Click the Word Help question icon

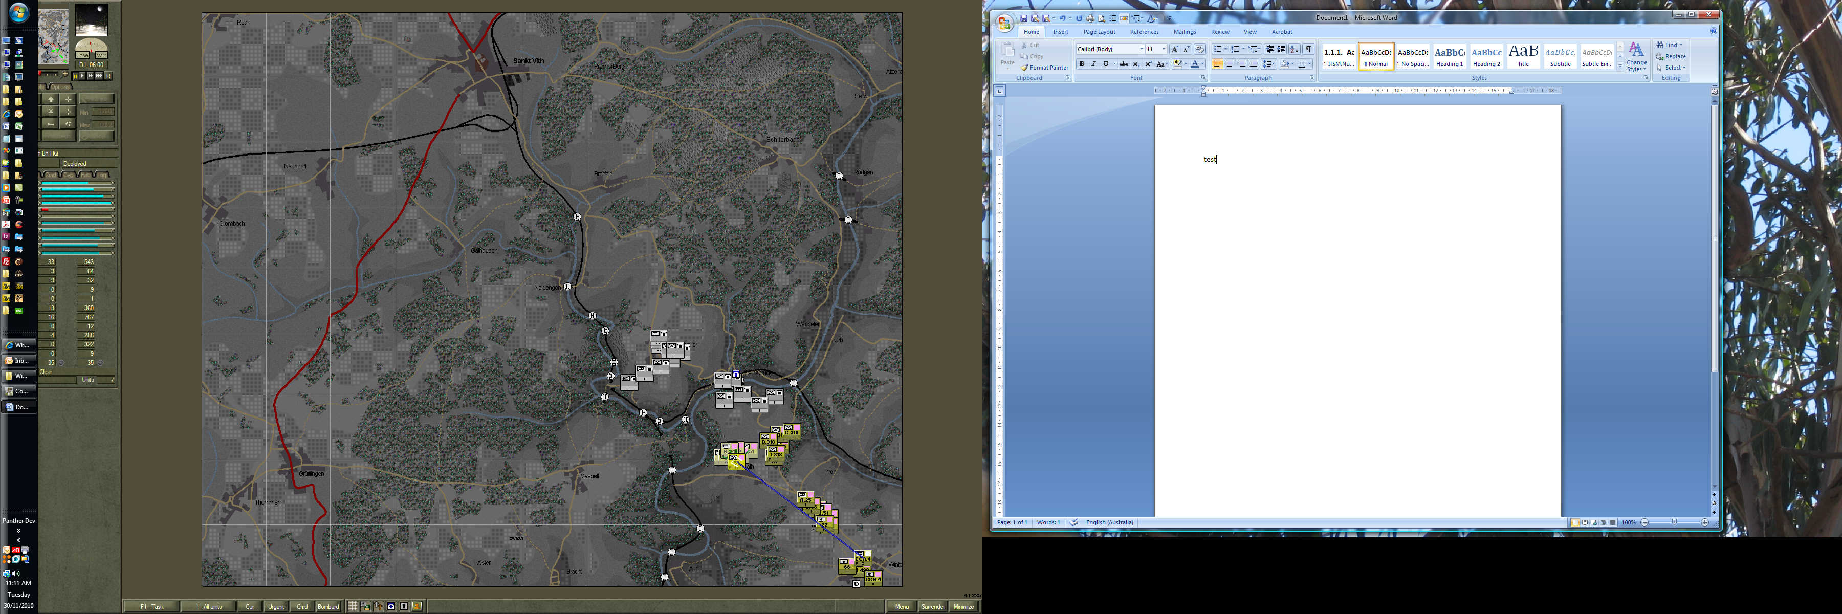[1713, 31]
